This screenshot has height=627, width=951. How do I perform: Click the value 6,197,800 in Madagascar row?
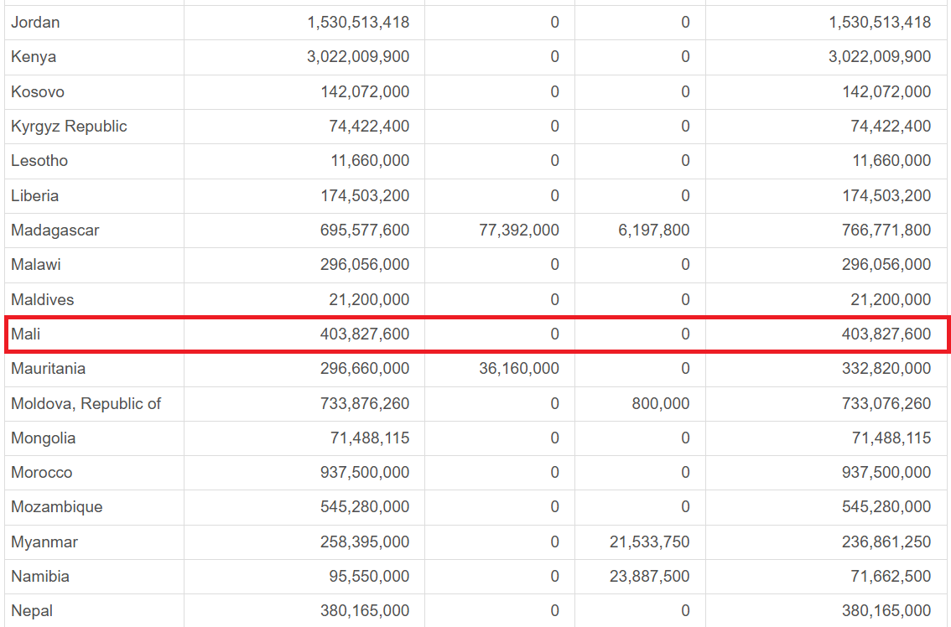[x=654, y=231]
